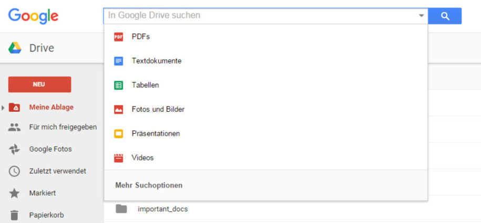This screenshot has width=481, height=223.
Task: Click the red NEU button
Action: click(x=39, y=84)
